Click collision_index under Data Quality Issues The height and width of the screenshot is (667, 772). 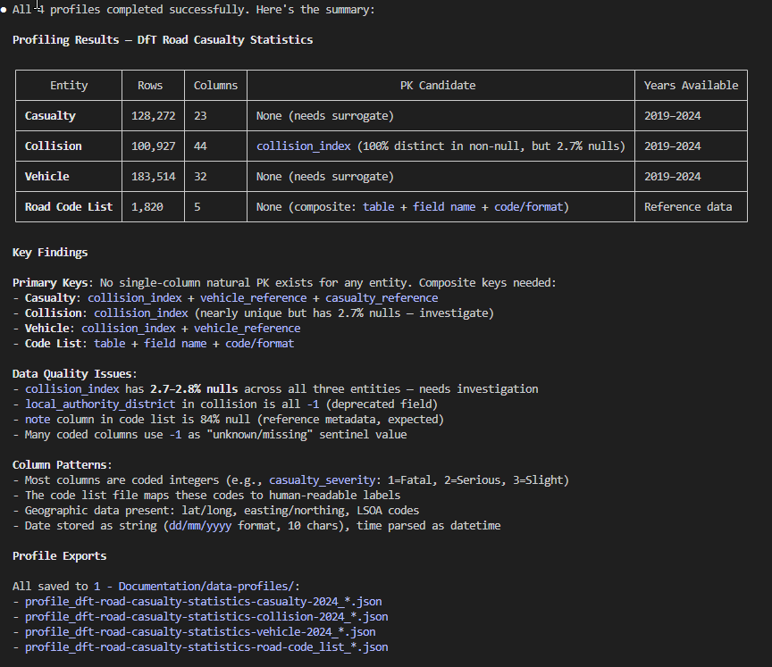pyautogui.click(x=71, y=388)
